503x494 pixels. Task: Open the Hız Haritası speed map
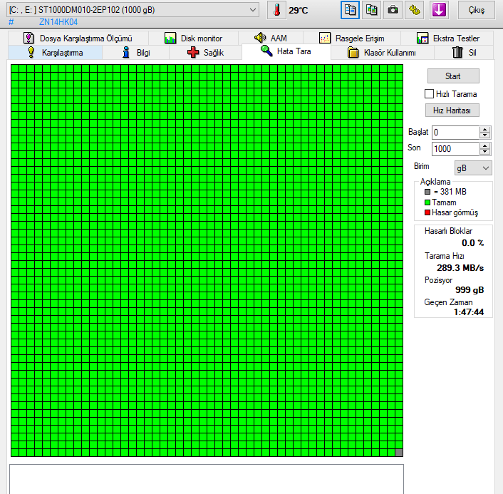(452, 110)
